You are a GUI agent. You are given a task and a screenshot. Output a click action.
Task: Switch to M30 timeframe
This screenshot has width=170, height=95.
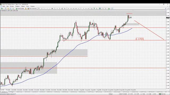pyautogui.click(x=76, y=8)
